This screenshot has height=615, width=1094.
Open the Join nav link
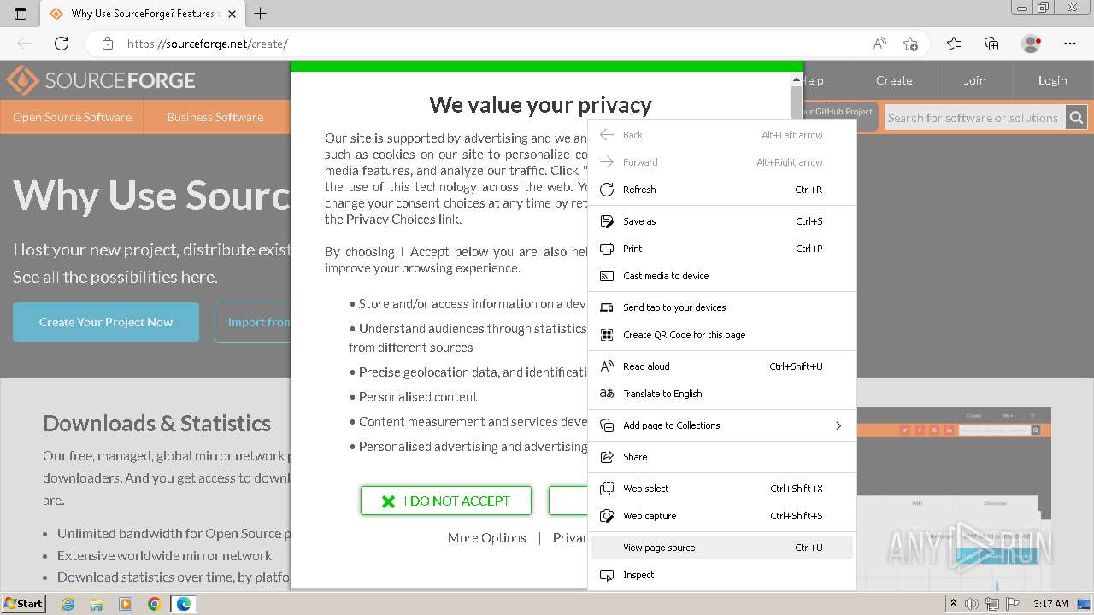[x=975, y=80]
